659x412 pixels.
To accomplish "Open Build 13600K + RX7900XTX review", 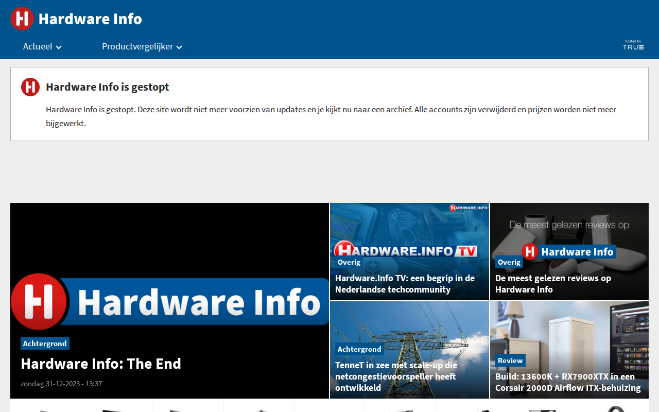I will [568, 382].
